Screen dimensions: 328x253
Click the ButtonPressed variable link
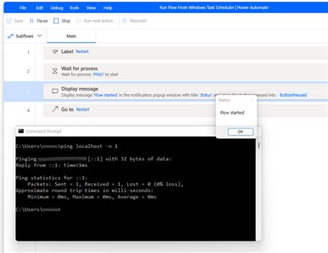tap(293, 95)
